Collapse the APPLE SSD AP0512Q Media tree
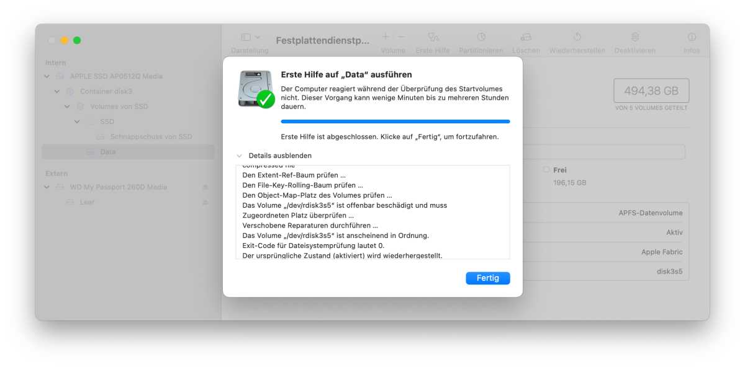This screenshot has height=367, width=745. [x=47, y=76]
